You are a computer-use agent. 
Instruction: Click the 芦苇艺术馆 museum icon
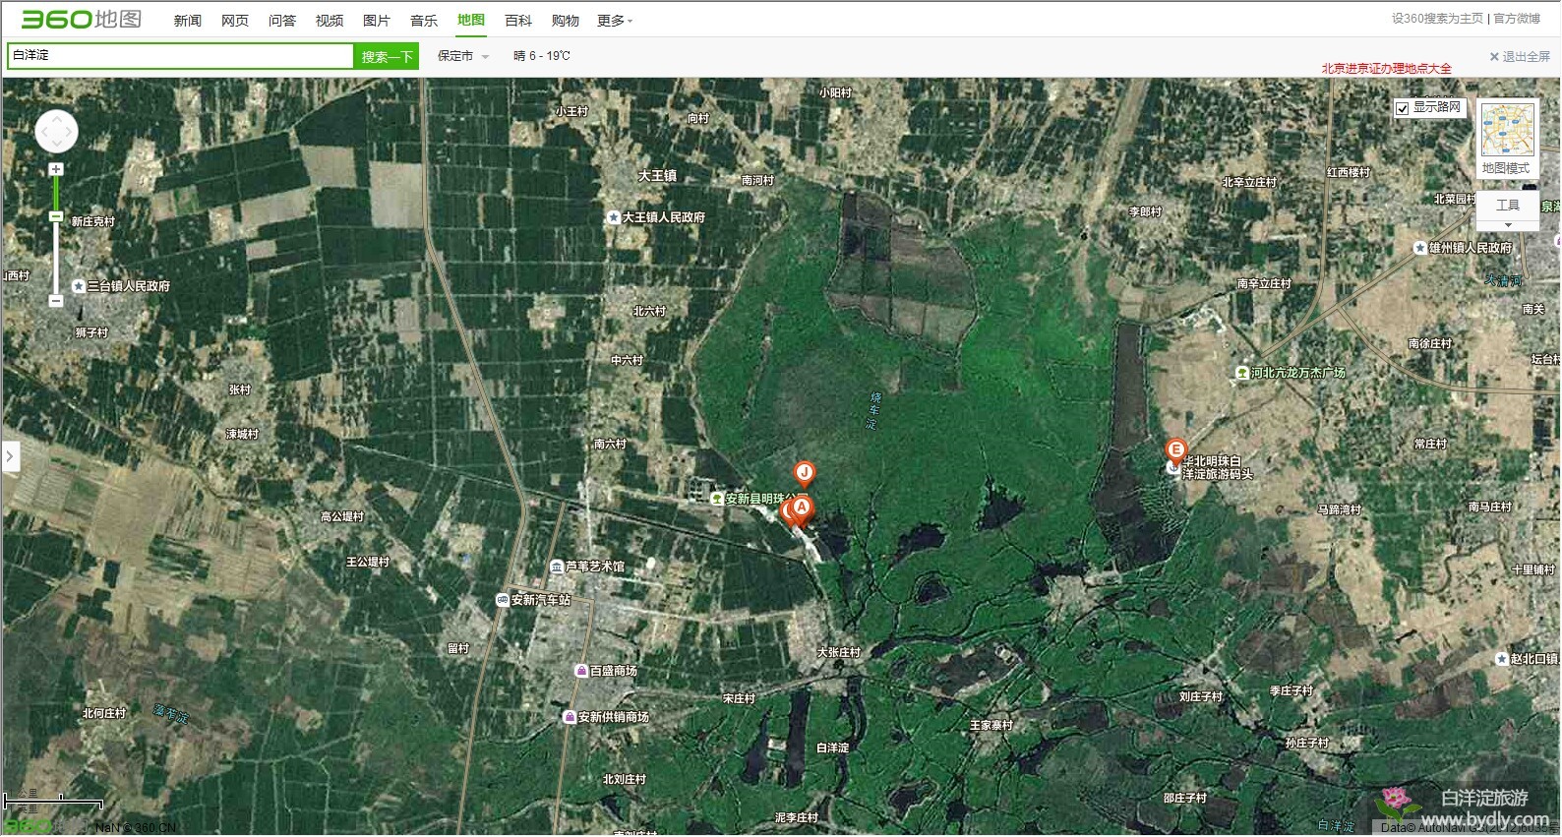(x=557, y=567)
